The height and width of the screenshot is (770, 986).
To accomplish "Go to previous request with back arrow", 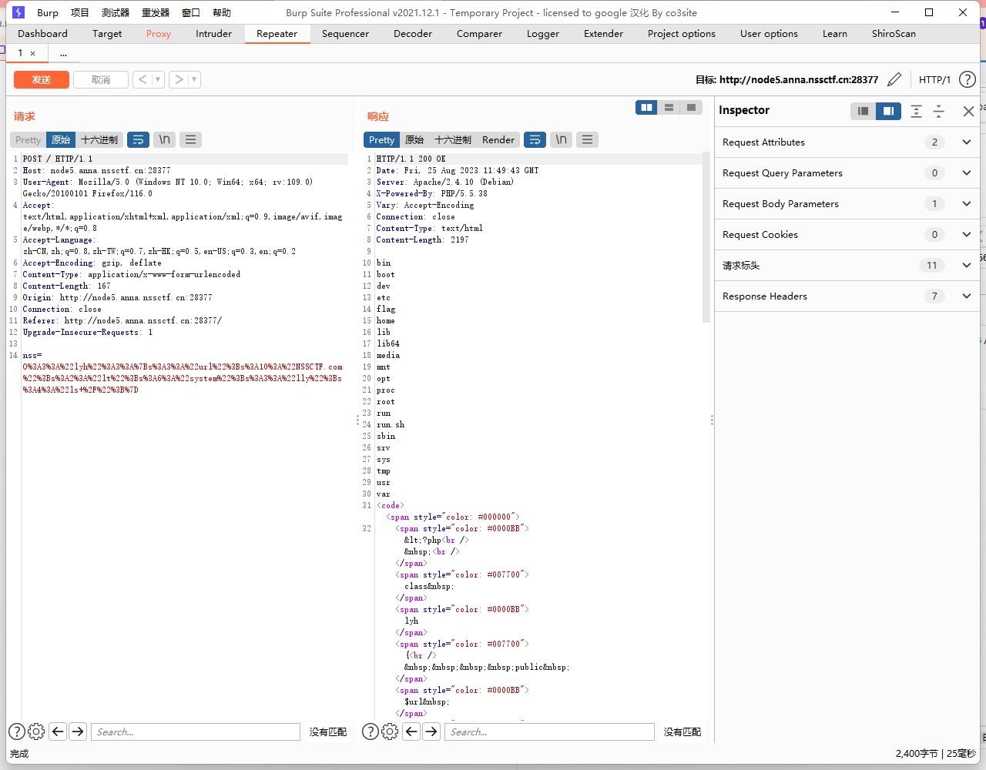I will coord(143,79).
